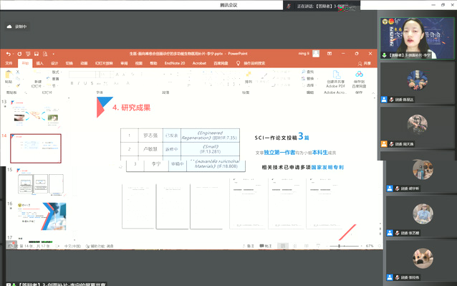Click the 卢敏慧 cell in slide table

pos(150,149)
